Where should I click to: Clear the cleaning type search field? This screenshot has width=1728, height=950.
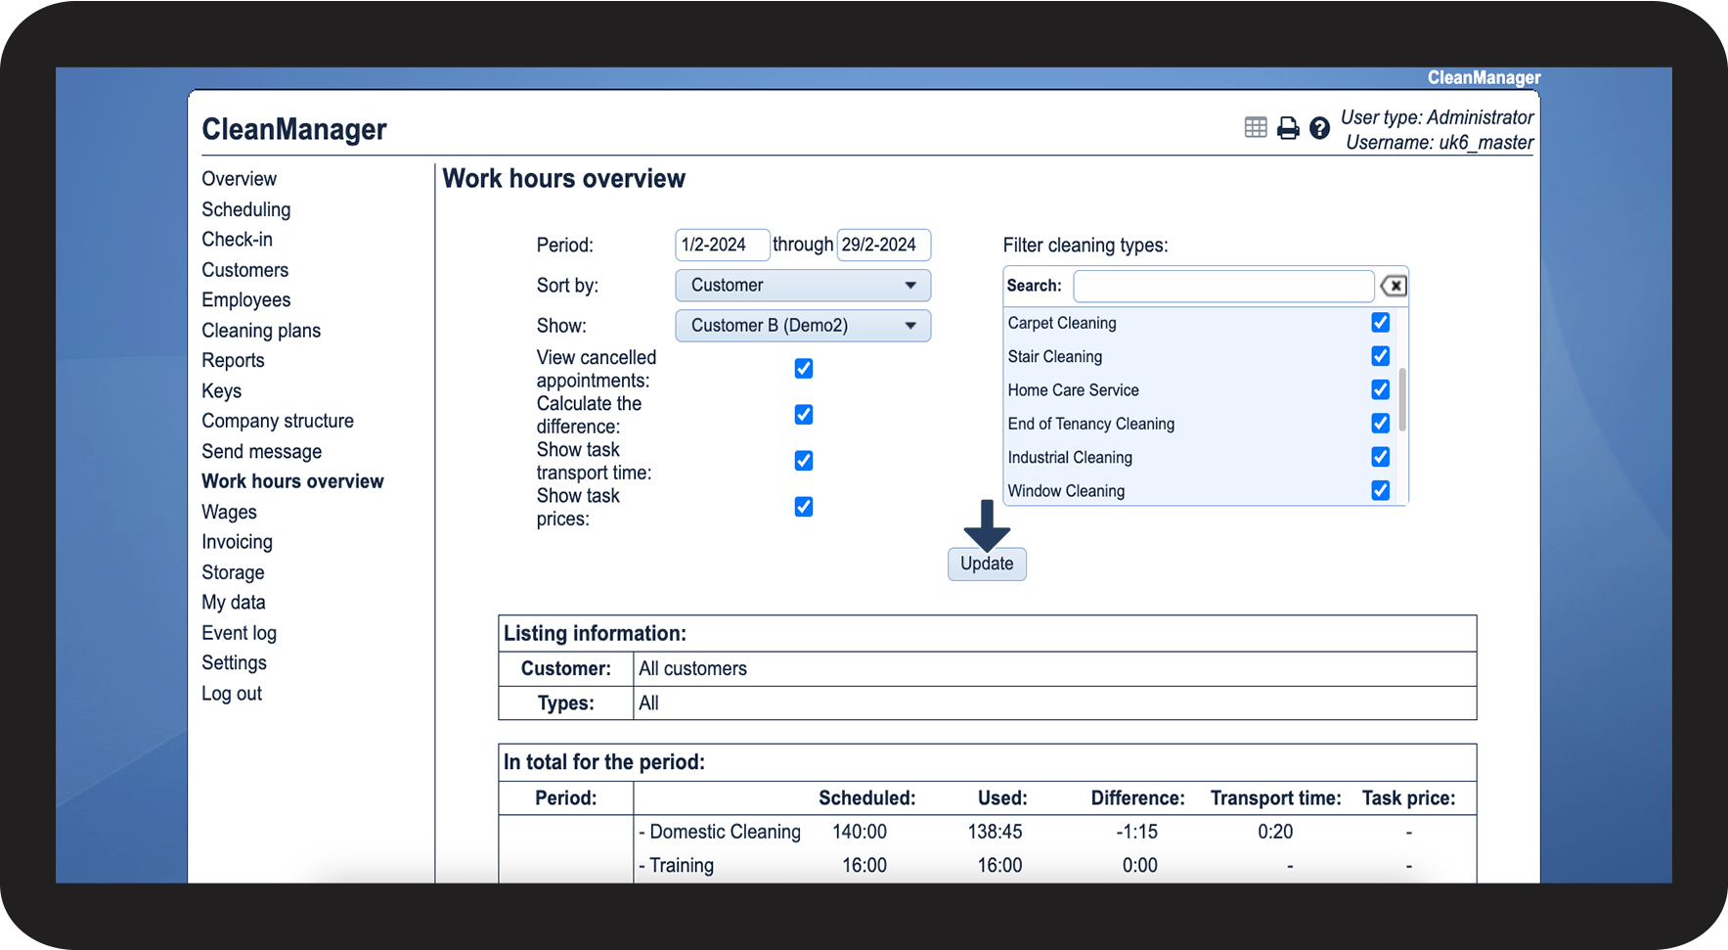tap(1394, 286)
